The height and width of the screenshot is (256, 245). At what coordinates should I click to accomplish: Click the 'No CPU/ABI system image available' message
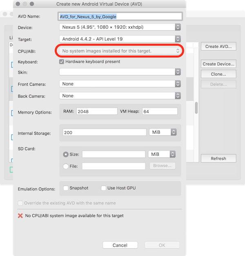coord(74,216)
